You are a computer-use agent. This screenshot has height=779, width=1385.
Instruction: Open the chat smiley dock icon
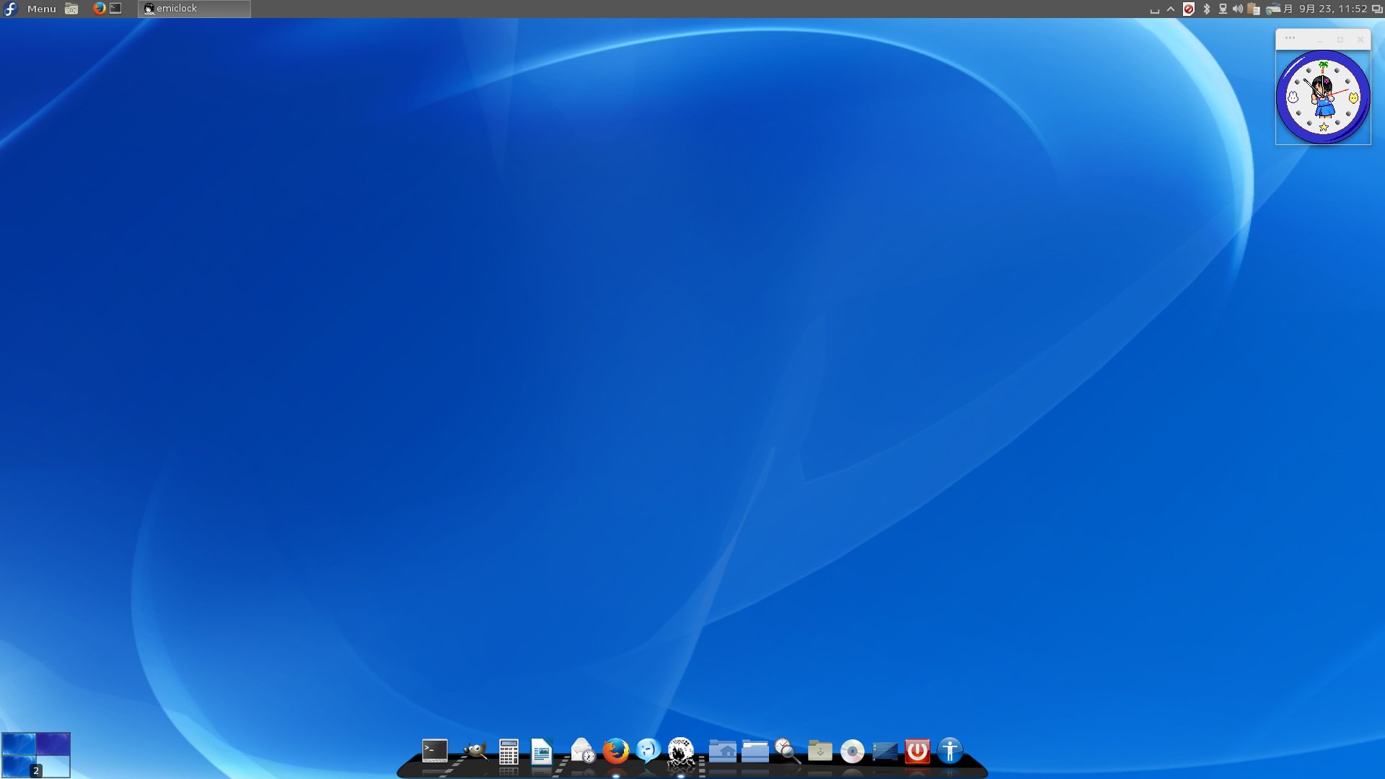tap(648, 751)
